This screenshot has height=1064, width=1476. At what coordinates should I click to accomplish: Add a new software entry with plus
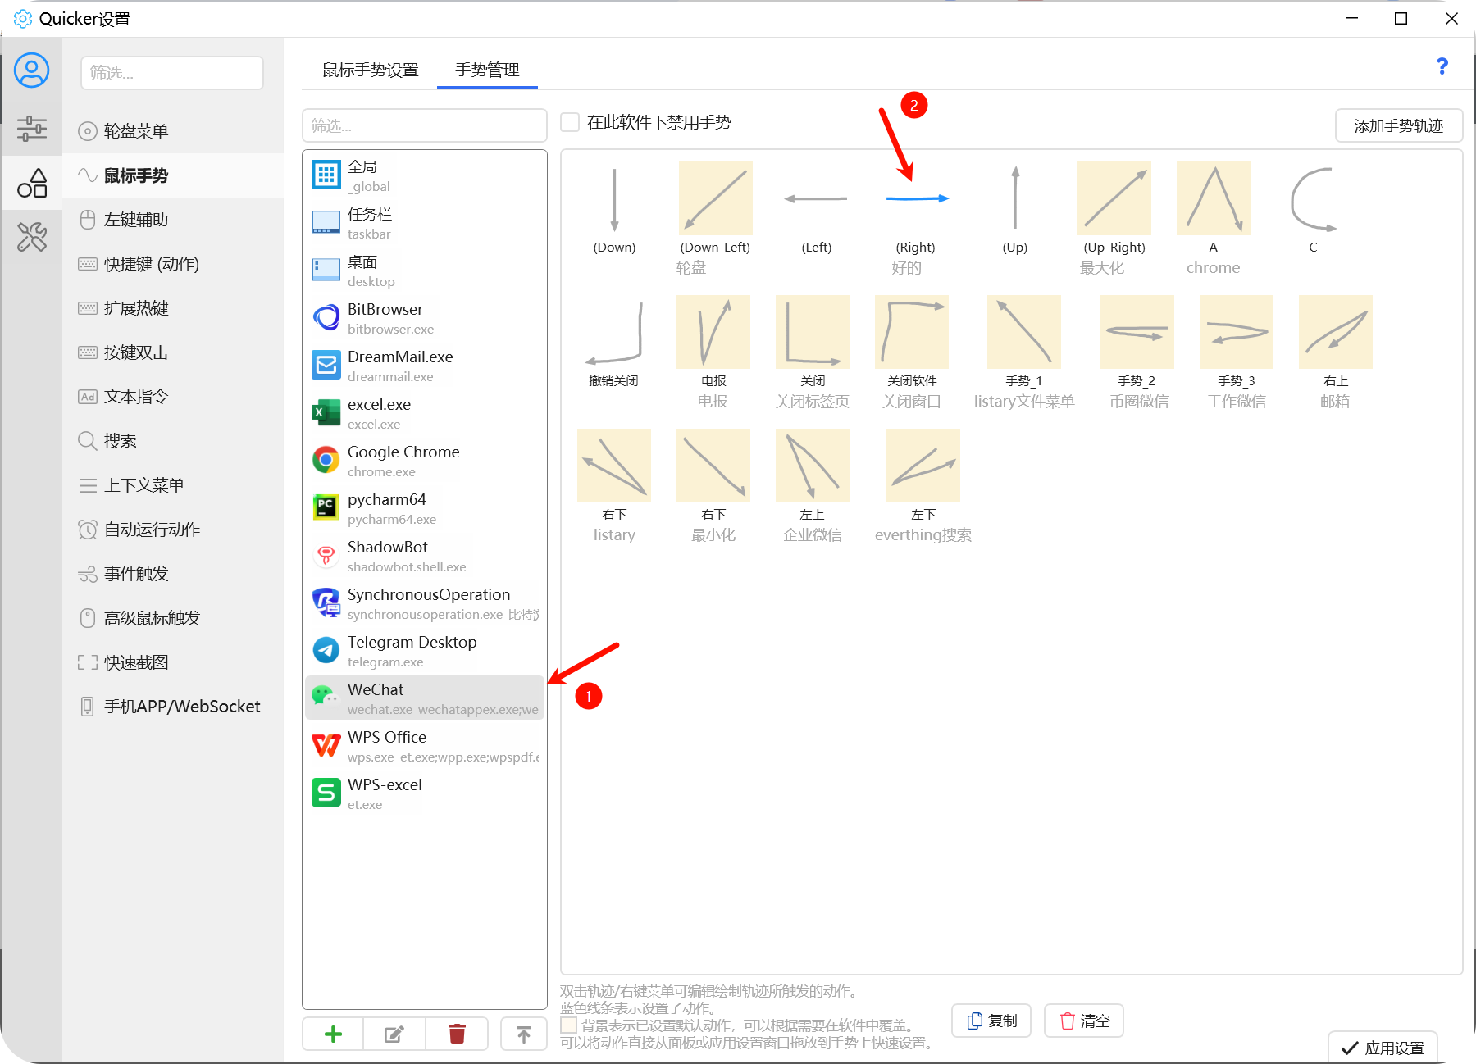333,1034
